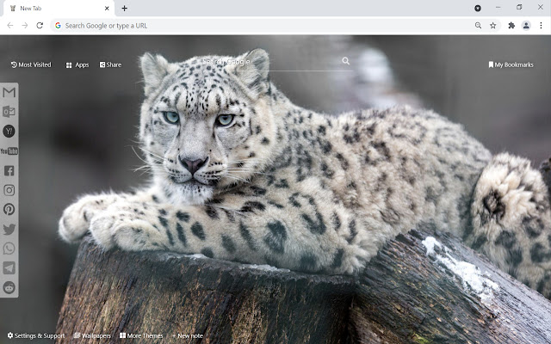Open Facebook sidebar shortcut
The width and height of the screenshot is (551, 344).
9,171
